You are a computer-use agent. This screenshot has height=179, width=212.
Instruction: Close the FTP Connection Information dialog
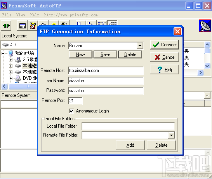pyautogui.click(x=177, y=32)
